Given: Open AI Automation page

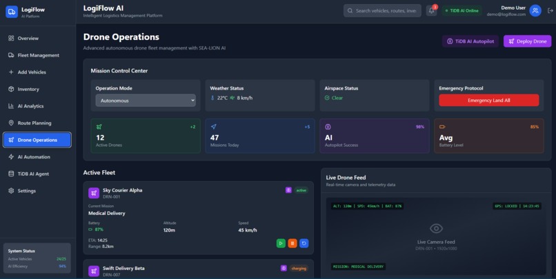Looking at the screenshot, I should [x=37, y=157].
